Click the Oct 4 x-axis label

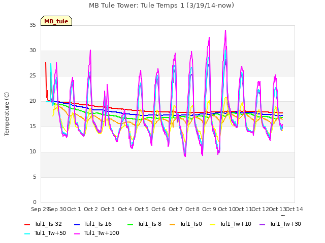[x=125, y=209]
